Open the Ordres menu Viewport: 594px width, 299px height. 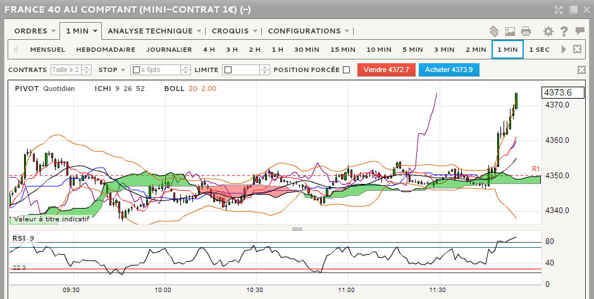point(34,31)
